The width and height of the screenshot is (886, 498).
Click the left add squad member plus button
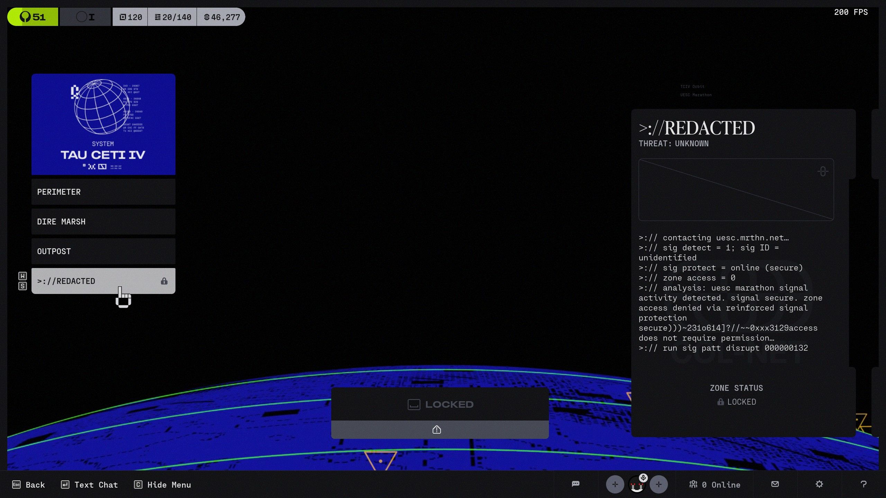[x=615, y=485]
